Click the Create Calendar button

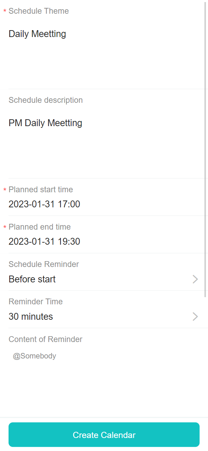pos(104,435)
